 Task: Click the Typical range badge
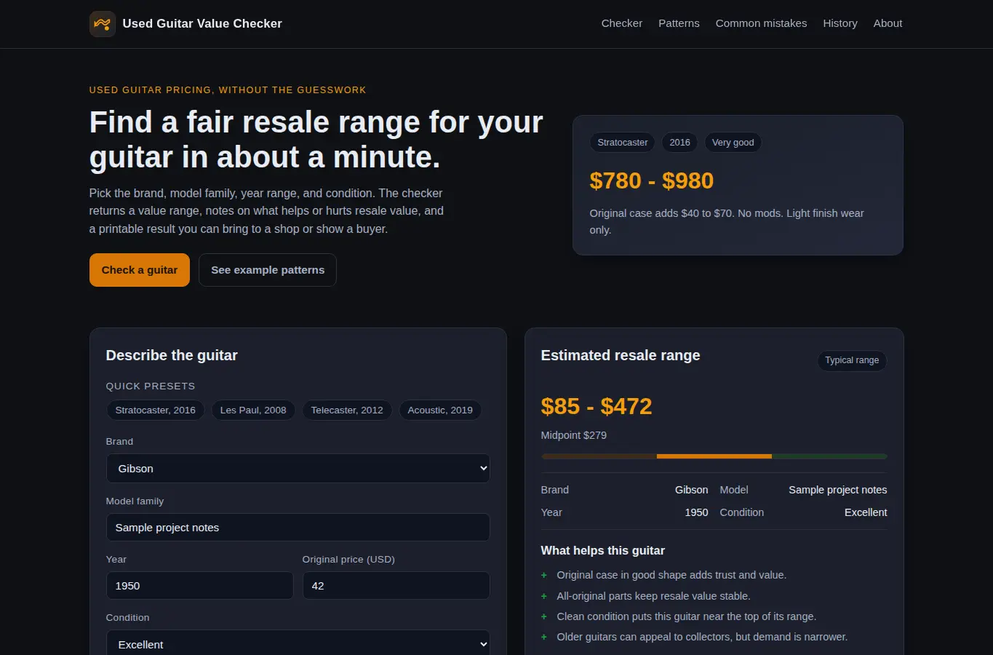point(852,360)
